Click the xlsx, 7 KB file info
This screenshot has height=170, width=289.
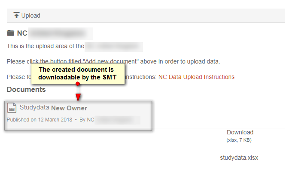[239, 140]
